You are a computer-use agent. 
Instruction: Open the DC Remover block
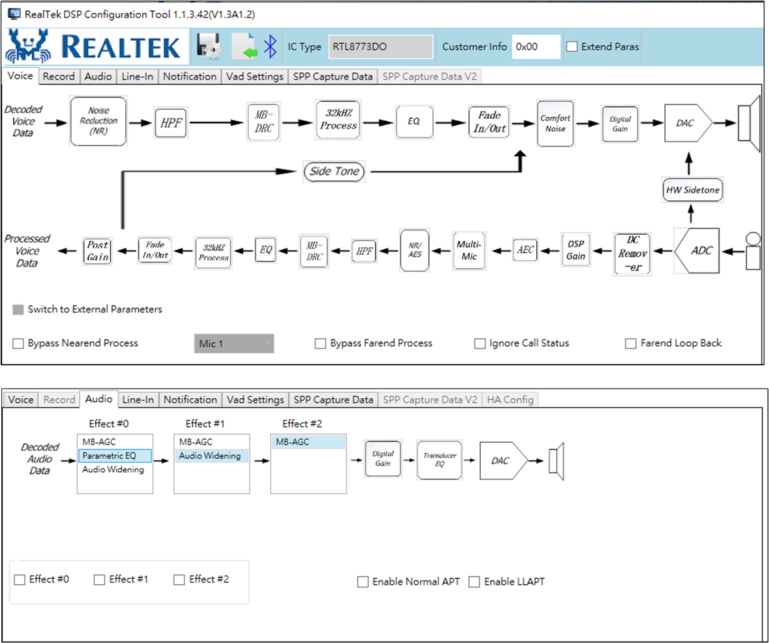[x=633, y=254]
